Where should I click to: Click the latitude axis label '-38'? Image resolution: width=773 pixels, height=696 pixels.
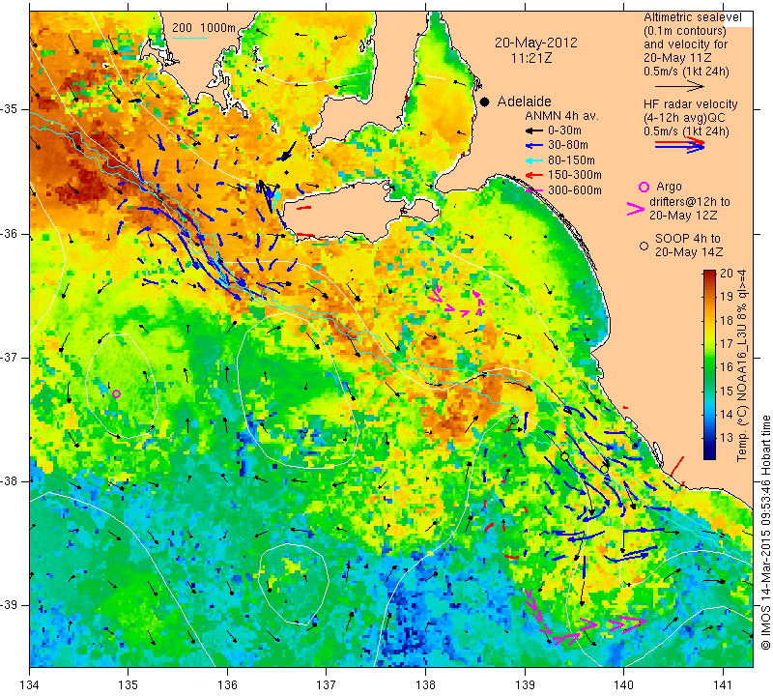pos(10,481)
